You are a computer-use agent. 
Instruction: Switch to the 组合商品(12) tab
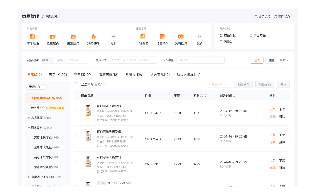coord(160,75)
